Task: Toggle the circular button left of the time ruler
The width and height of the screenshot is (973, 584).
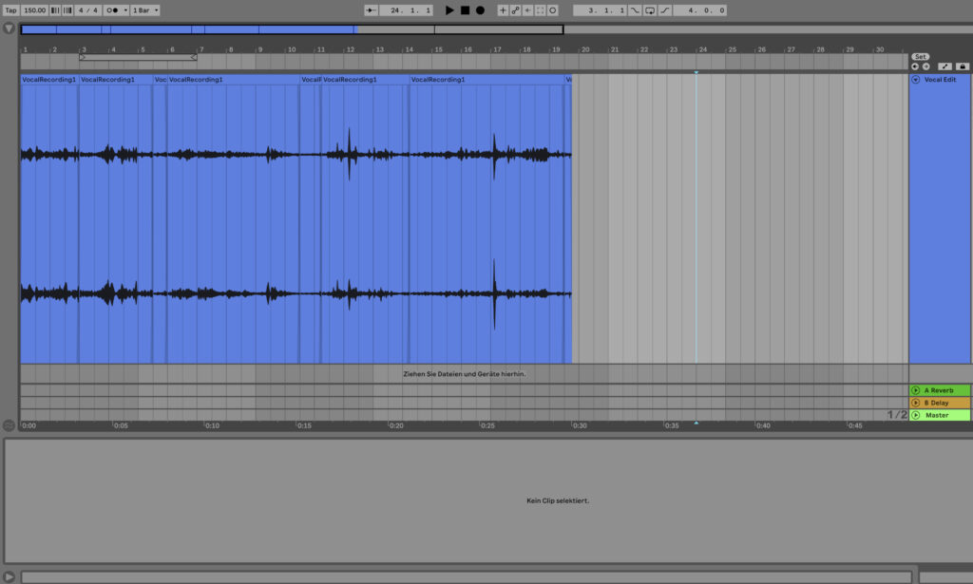Action: pos(9,426)
